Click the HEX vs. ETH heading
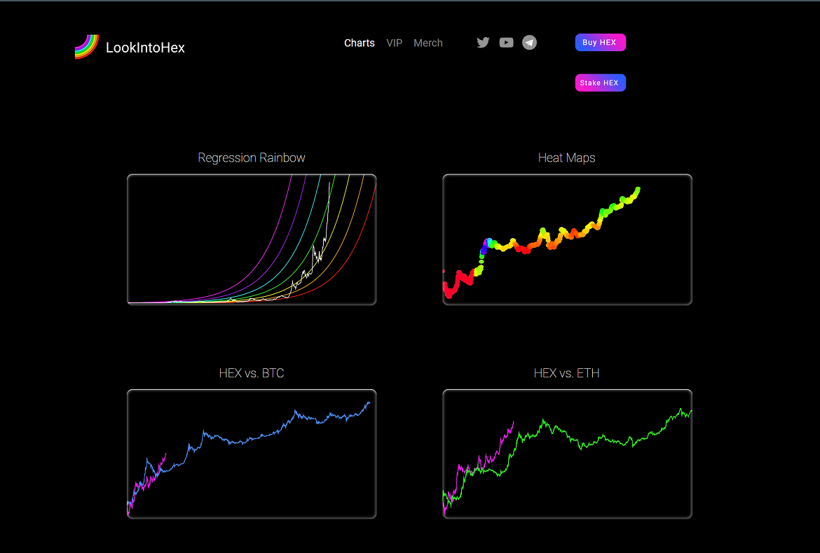The width and height of the screenshot is (820, 553). pyautogui.click(x=567, y=373)
